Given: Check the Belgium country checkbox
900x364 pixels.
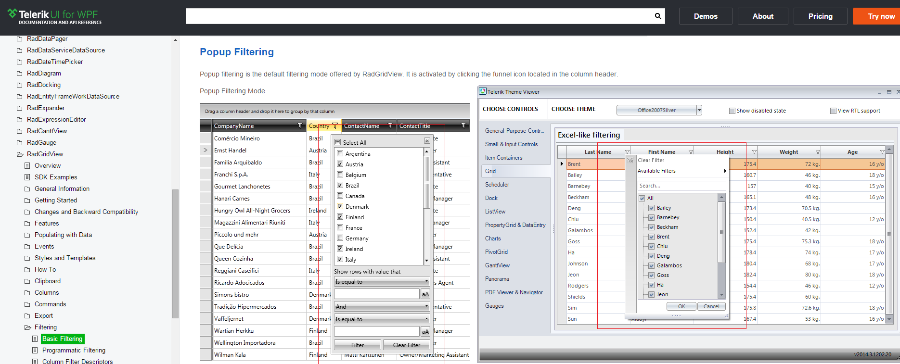Looking at the screenshot, I should [340, 175].
